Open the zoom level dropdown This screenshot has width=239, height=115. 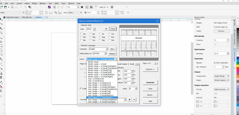78,7
